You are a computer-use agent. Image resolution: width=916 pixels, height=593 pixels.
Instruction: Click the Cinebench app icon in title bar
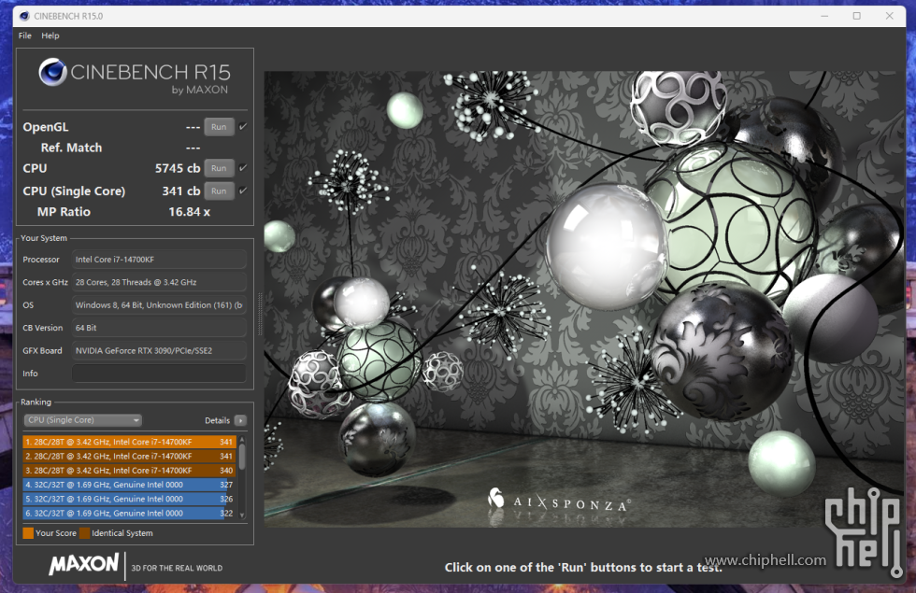point(24,16)
